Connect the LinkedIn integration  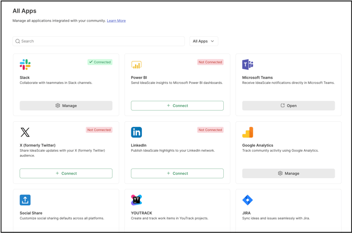pos(177,173)
